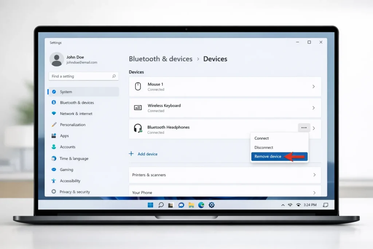Click the John Doe profile avatar

56,59
